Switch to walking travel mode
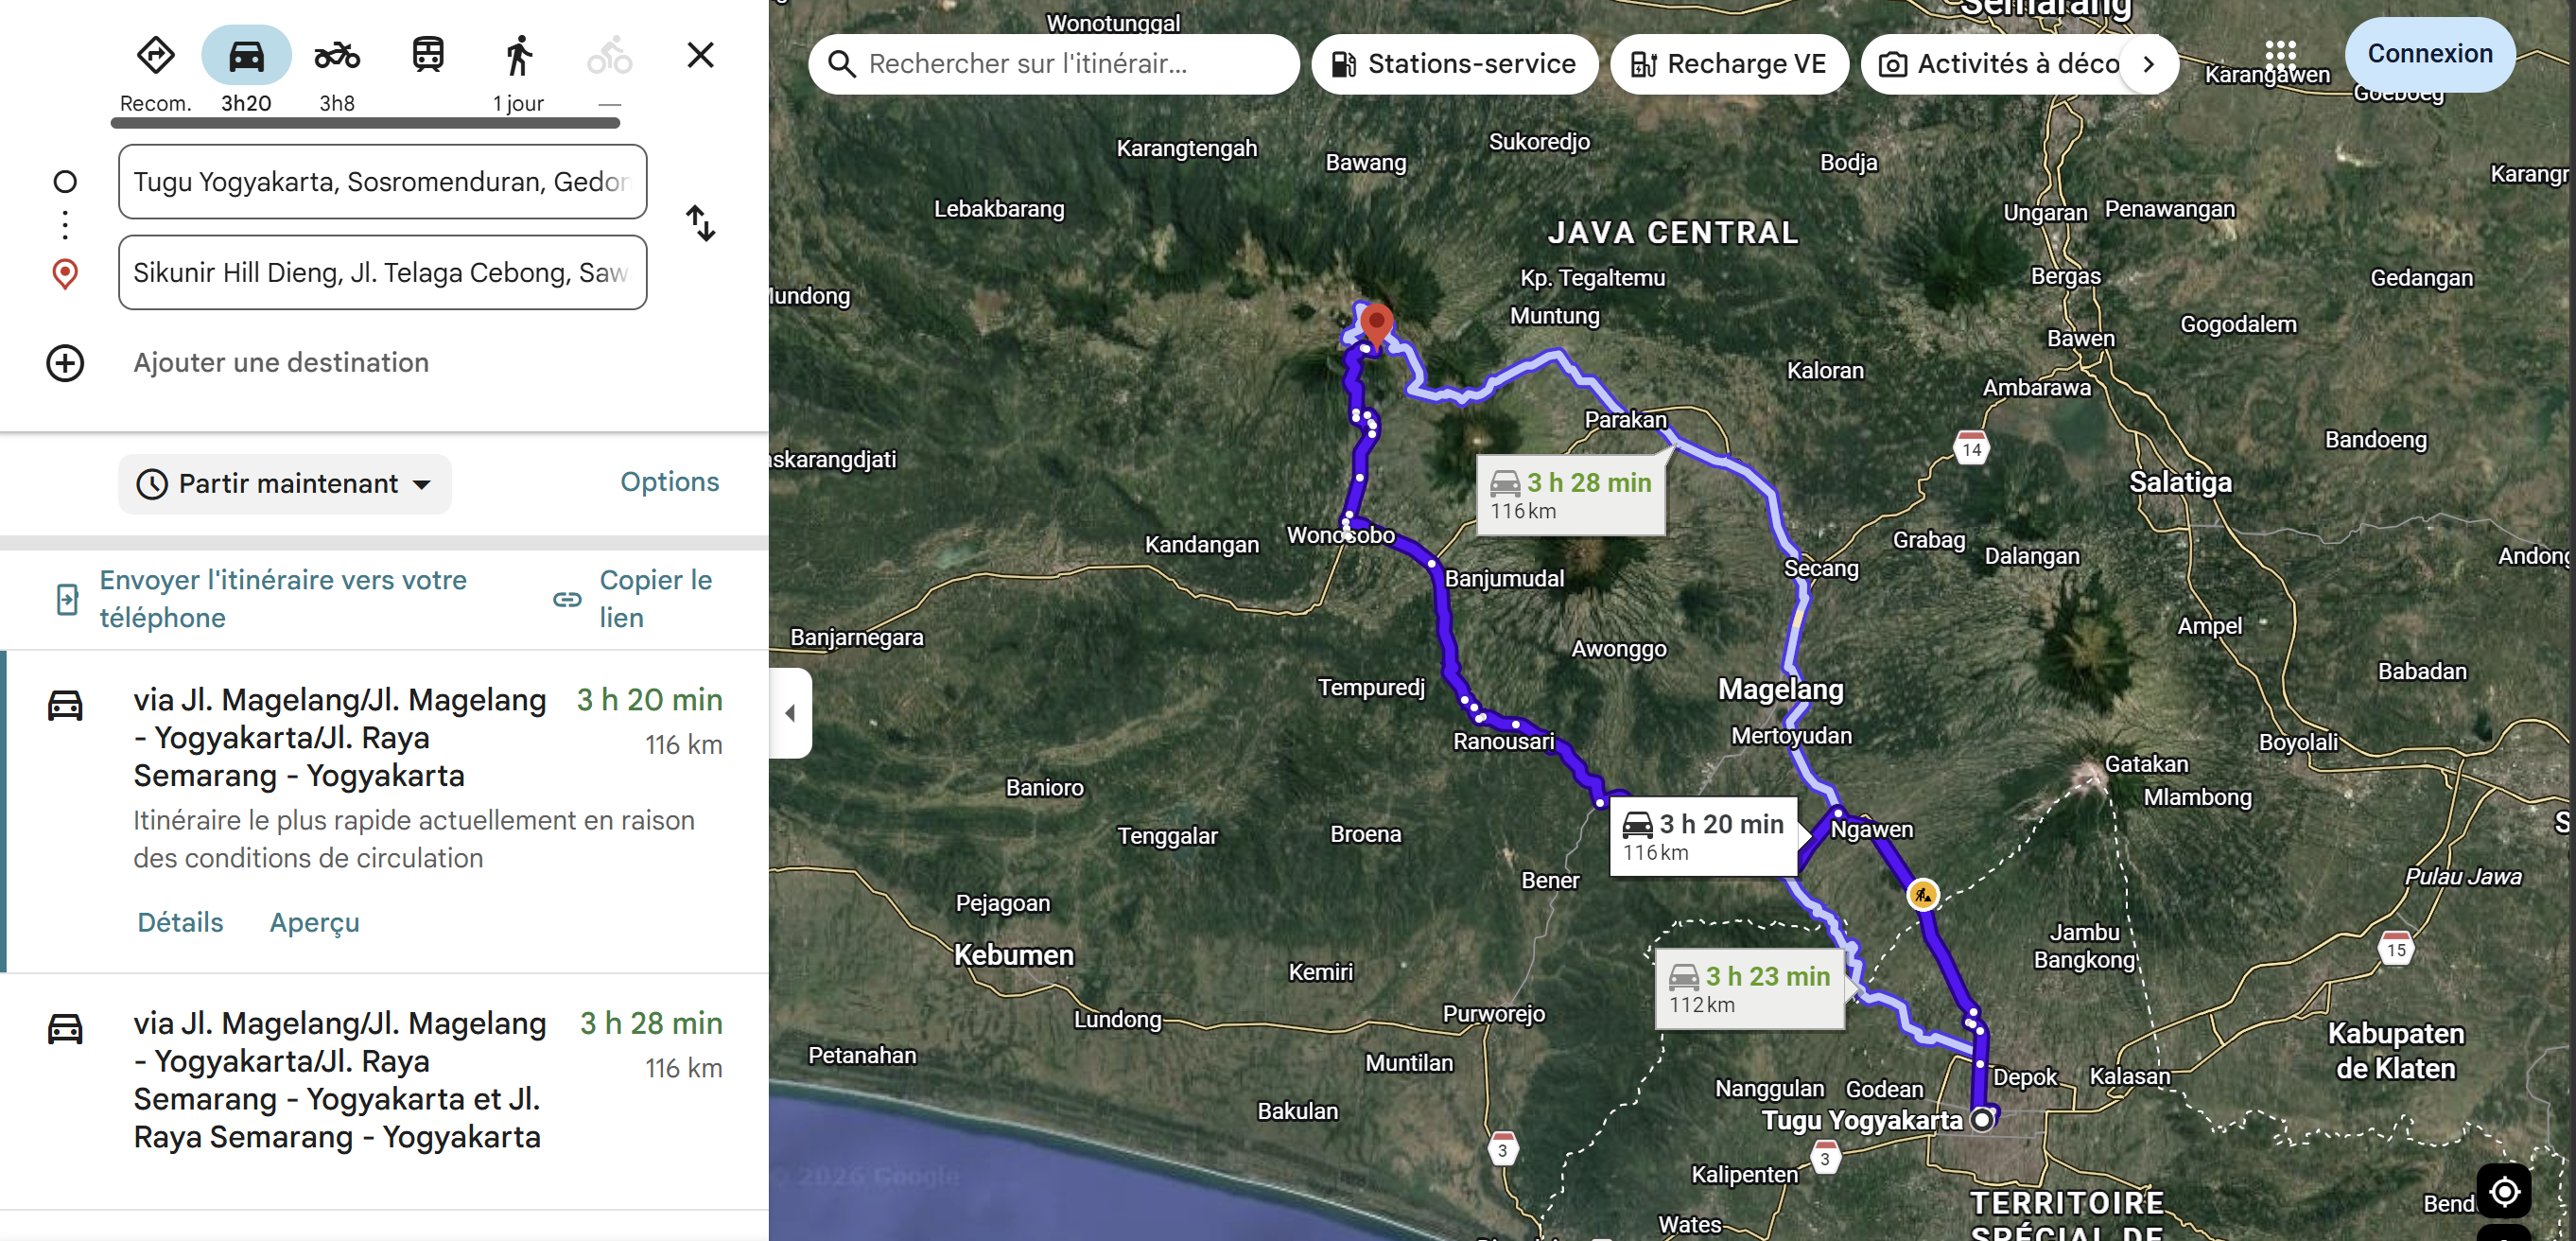 pyautogui.click(x=518, y=55)
